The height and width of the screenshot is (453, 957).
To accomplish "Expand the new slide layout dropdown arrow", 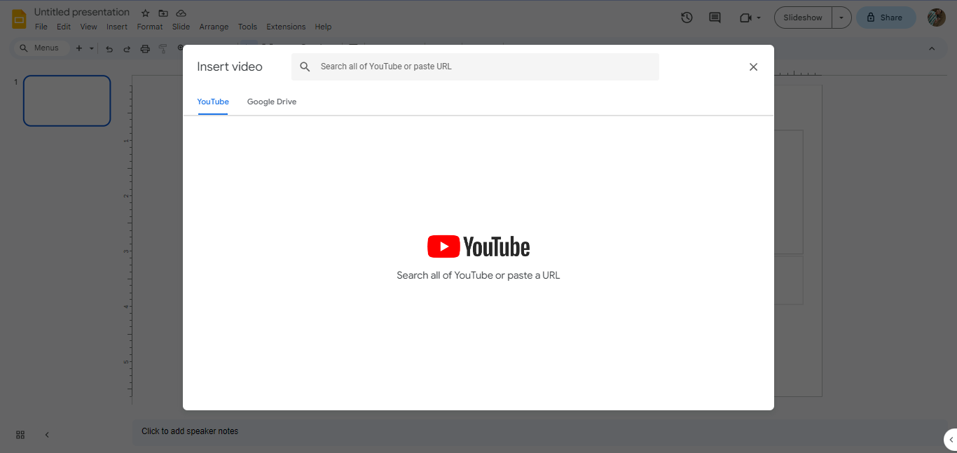I will [x=91, y=48].
